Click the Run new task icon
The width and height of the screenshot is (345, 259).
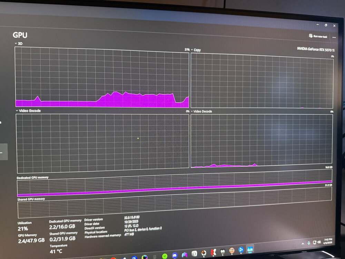(x=311, y=36)
